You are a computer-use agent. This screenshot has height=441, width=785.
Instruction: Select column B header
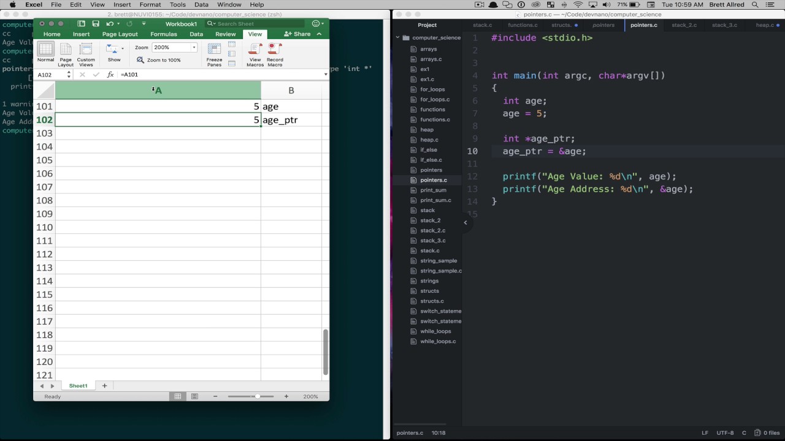291,91
